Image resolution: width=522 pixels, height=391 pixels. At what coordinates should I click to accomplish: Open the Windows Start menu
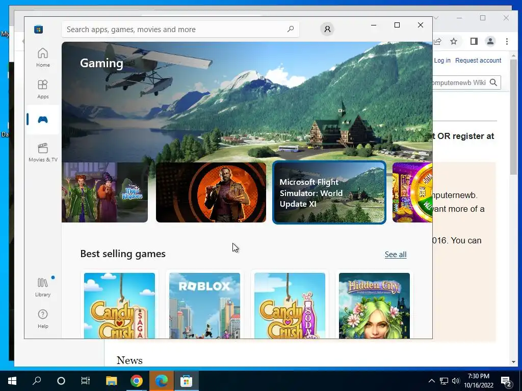(x=12, y=381)
